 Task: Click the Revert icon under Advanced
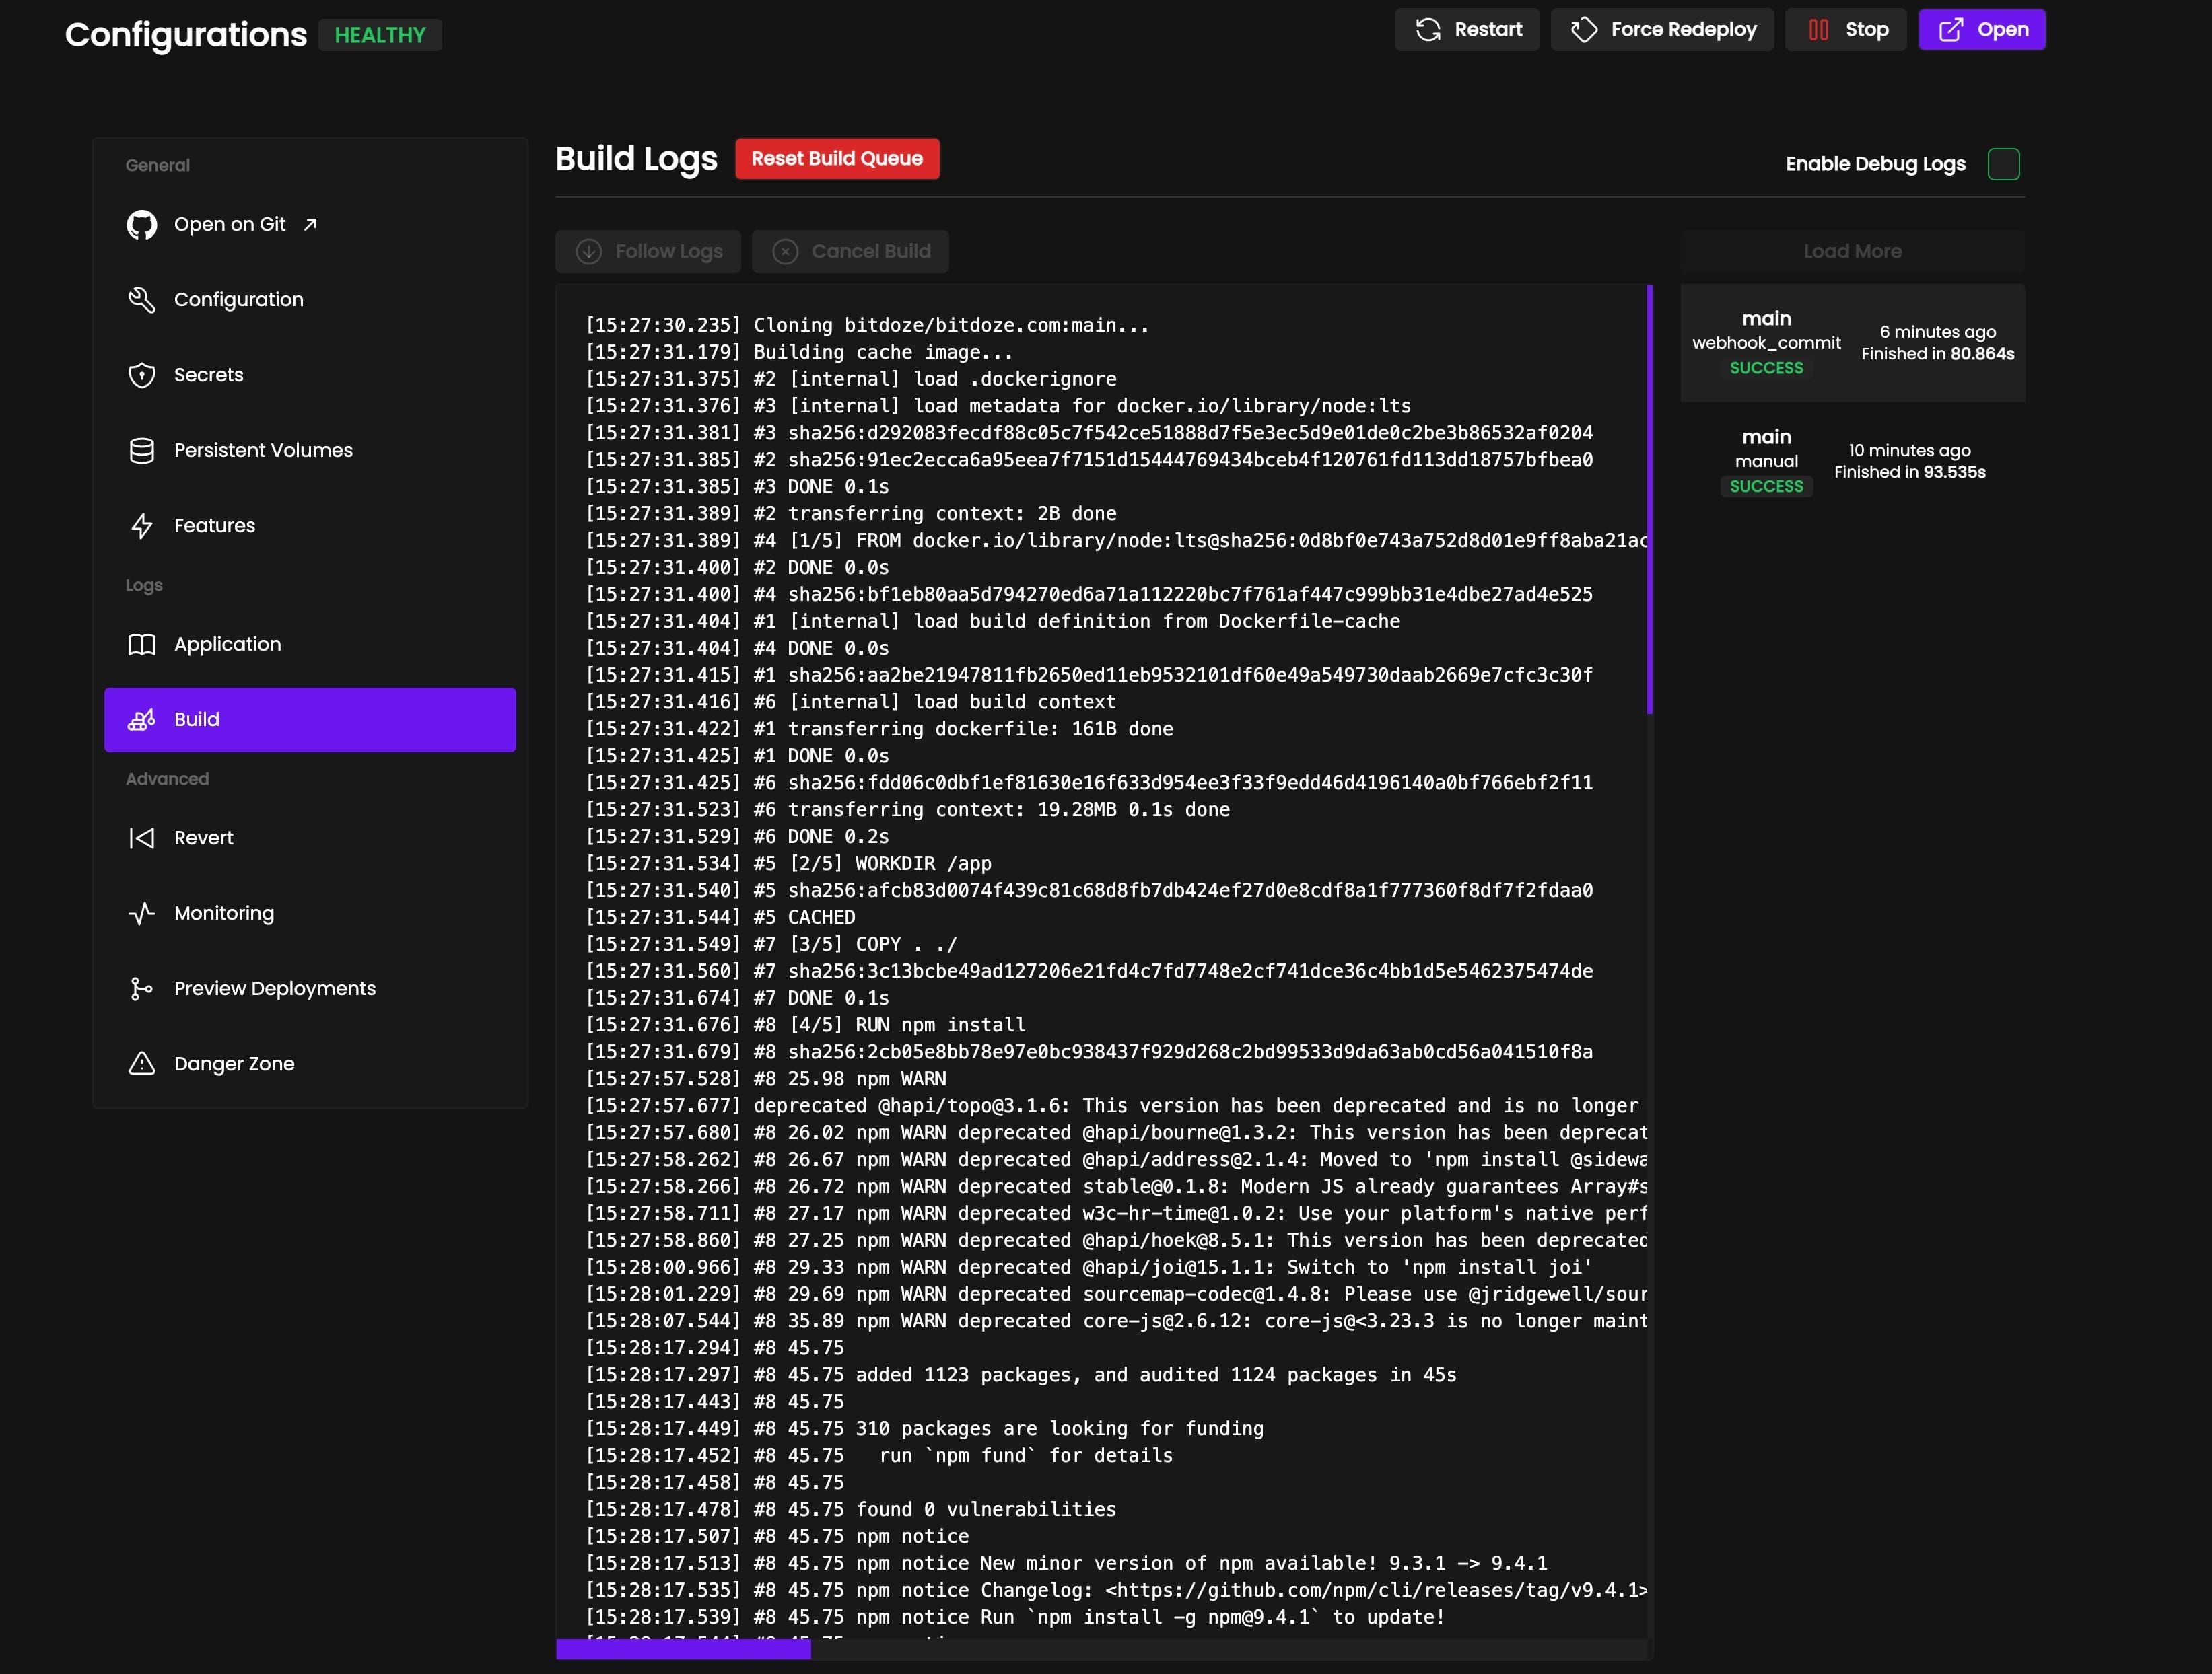[142, 838]
